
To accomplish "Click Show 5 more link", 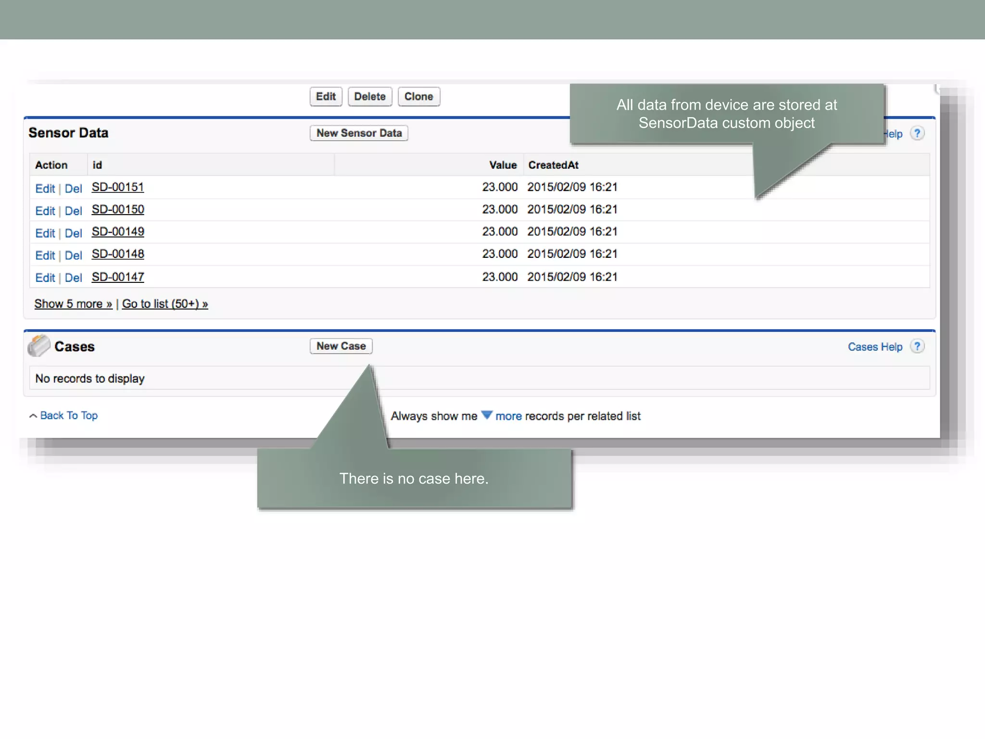I will pos(73,304).
